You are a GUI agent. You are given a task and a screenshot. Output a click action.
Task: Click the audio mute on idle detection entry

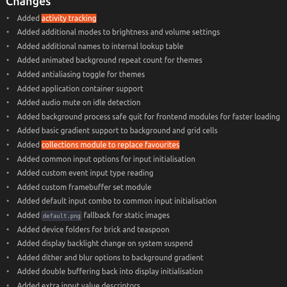pos(79,102)
